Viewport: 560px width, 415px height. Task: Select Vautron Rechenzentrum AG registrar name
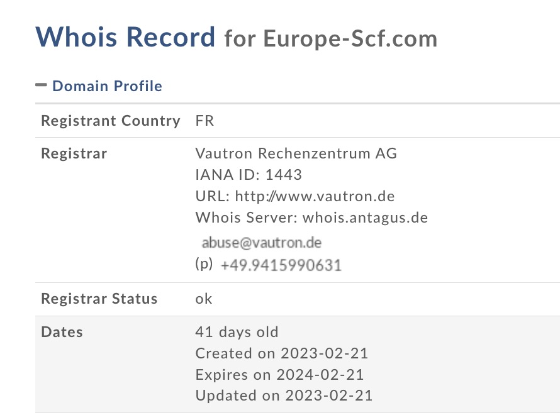click(296, 153)
